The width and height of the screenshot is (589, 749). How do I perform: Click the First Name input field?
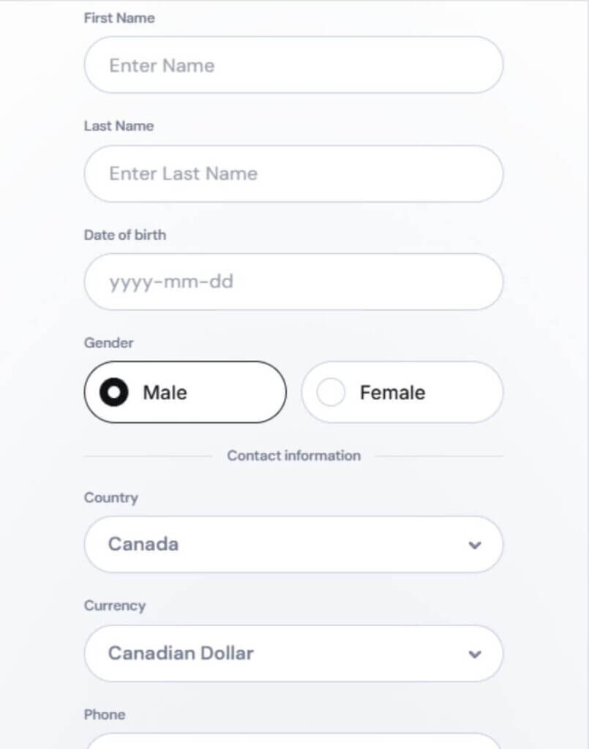[293, 65]
